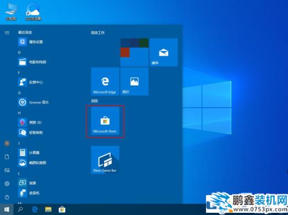The width and height of the screenshot is (288, 215).
Task: Open Microsoft Store from the taskbar
Action: pos(62,209)
